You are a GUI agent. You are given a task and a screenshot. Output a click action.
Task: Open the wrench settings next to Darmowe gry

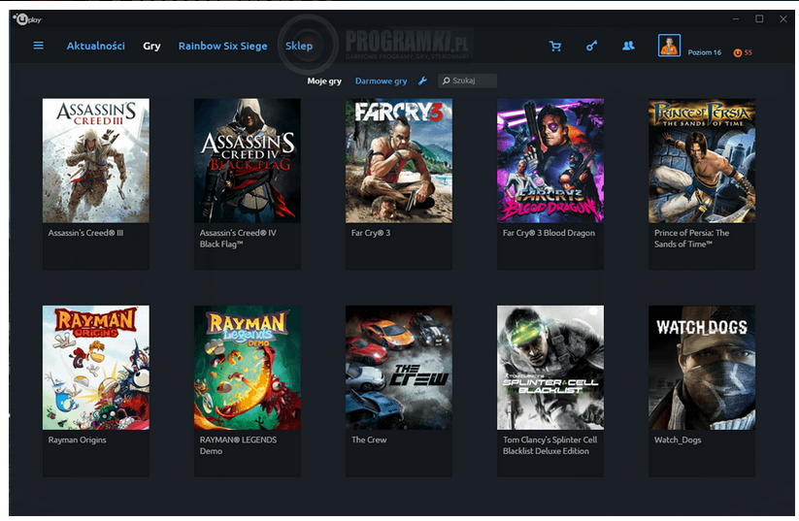422,81
